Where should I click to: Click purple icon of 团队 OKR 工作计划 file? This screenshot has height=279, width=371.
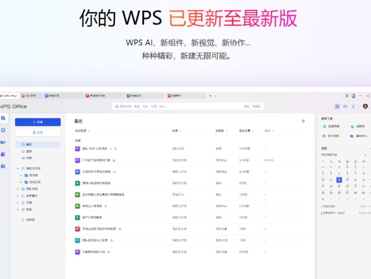pyautogui.click(x=77, y=149)
